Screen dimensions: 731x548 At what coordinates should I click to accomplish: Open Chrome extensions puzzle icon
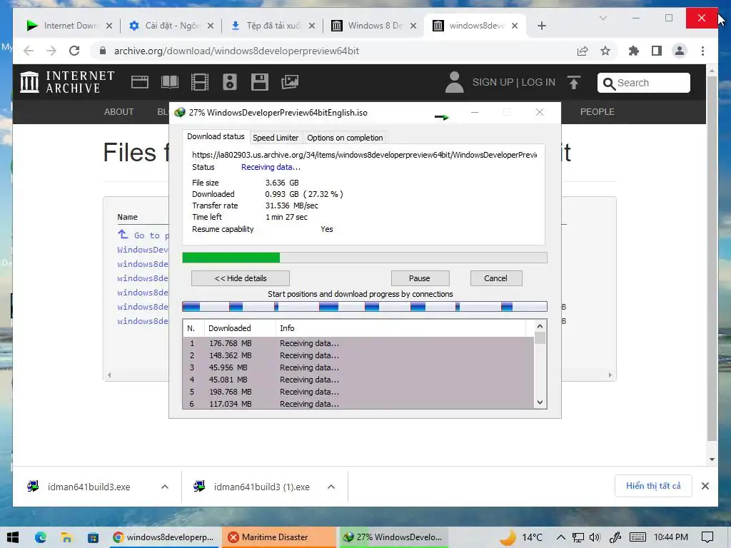pos(634,51)
